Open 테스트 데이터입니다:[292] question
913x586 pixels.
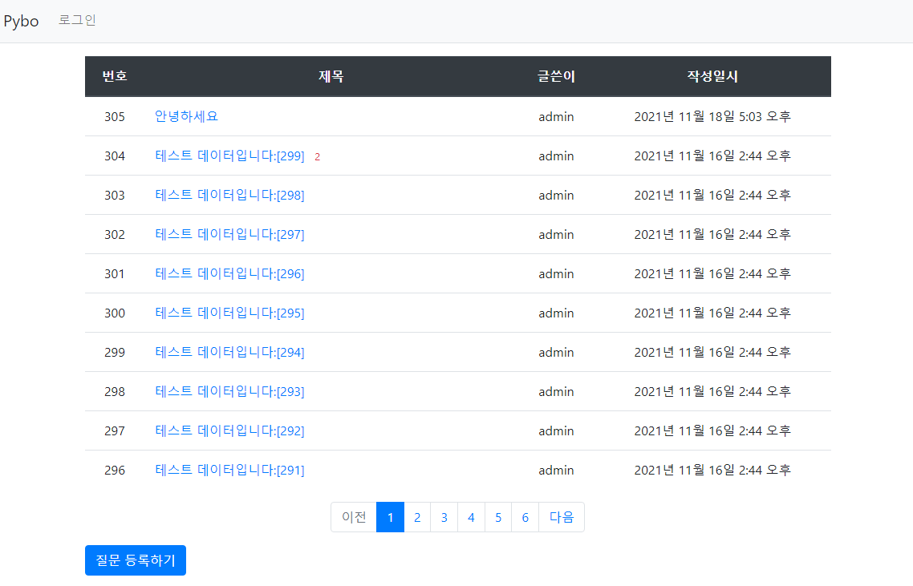click(x=229, y=430)
